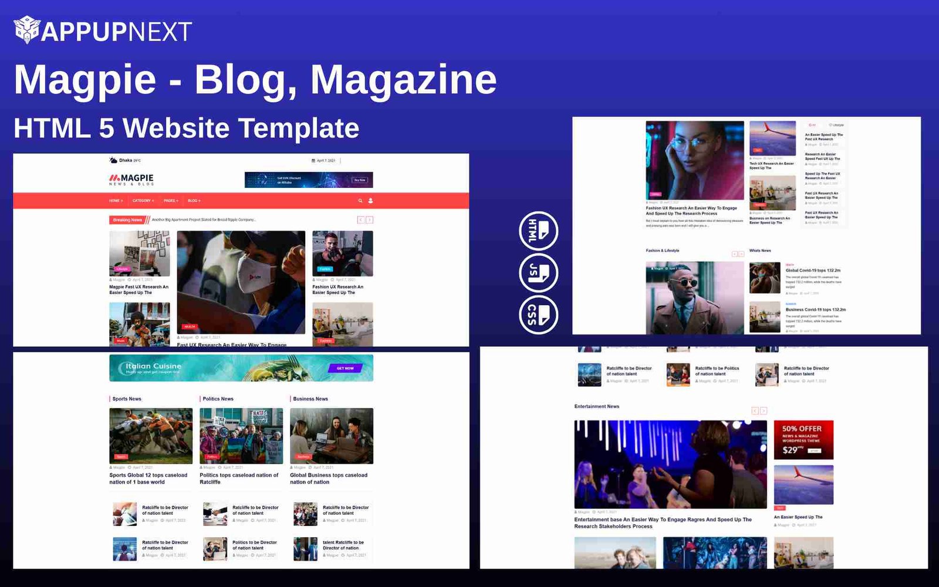Screen dimensions: 939x587
Task: Advance Breaking News with the next arrow
Action: 370,220
